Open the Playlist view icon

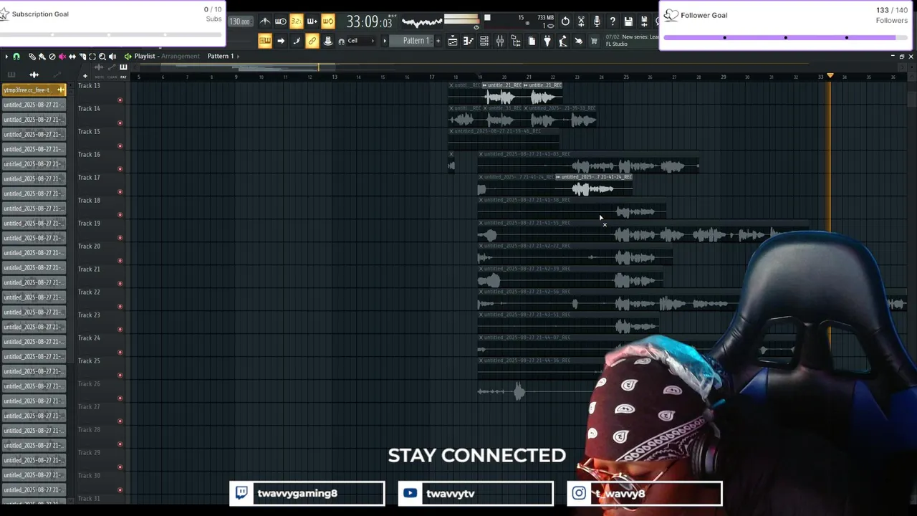pyautogui.click(x=453, y=41)
